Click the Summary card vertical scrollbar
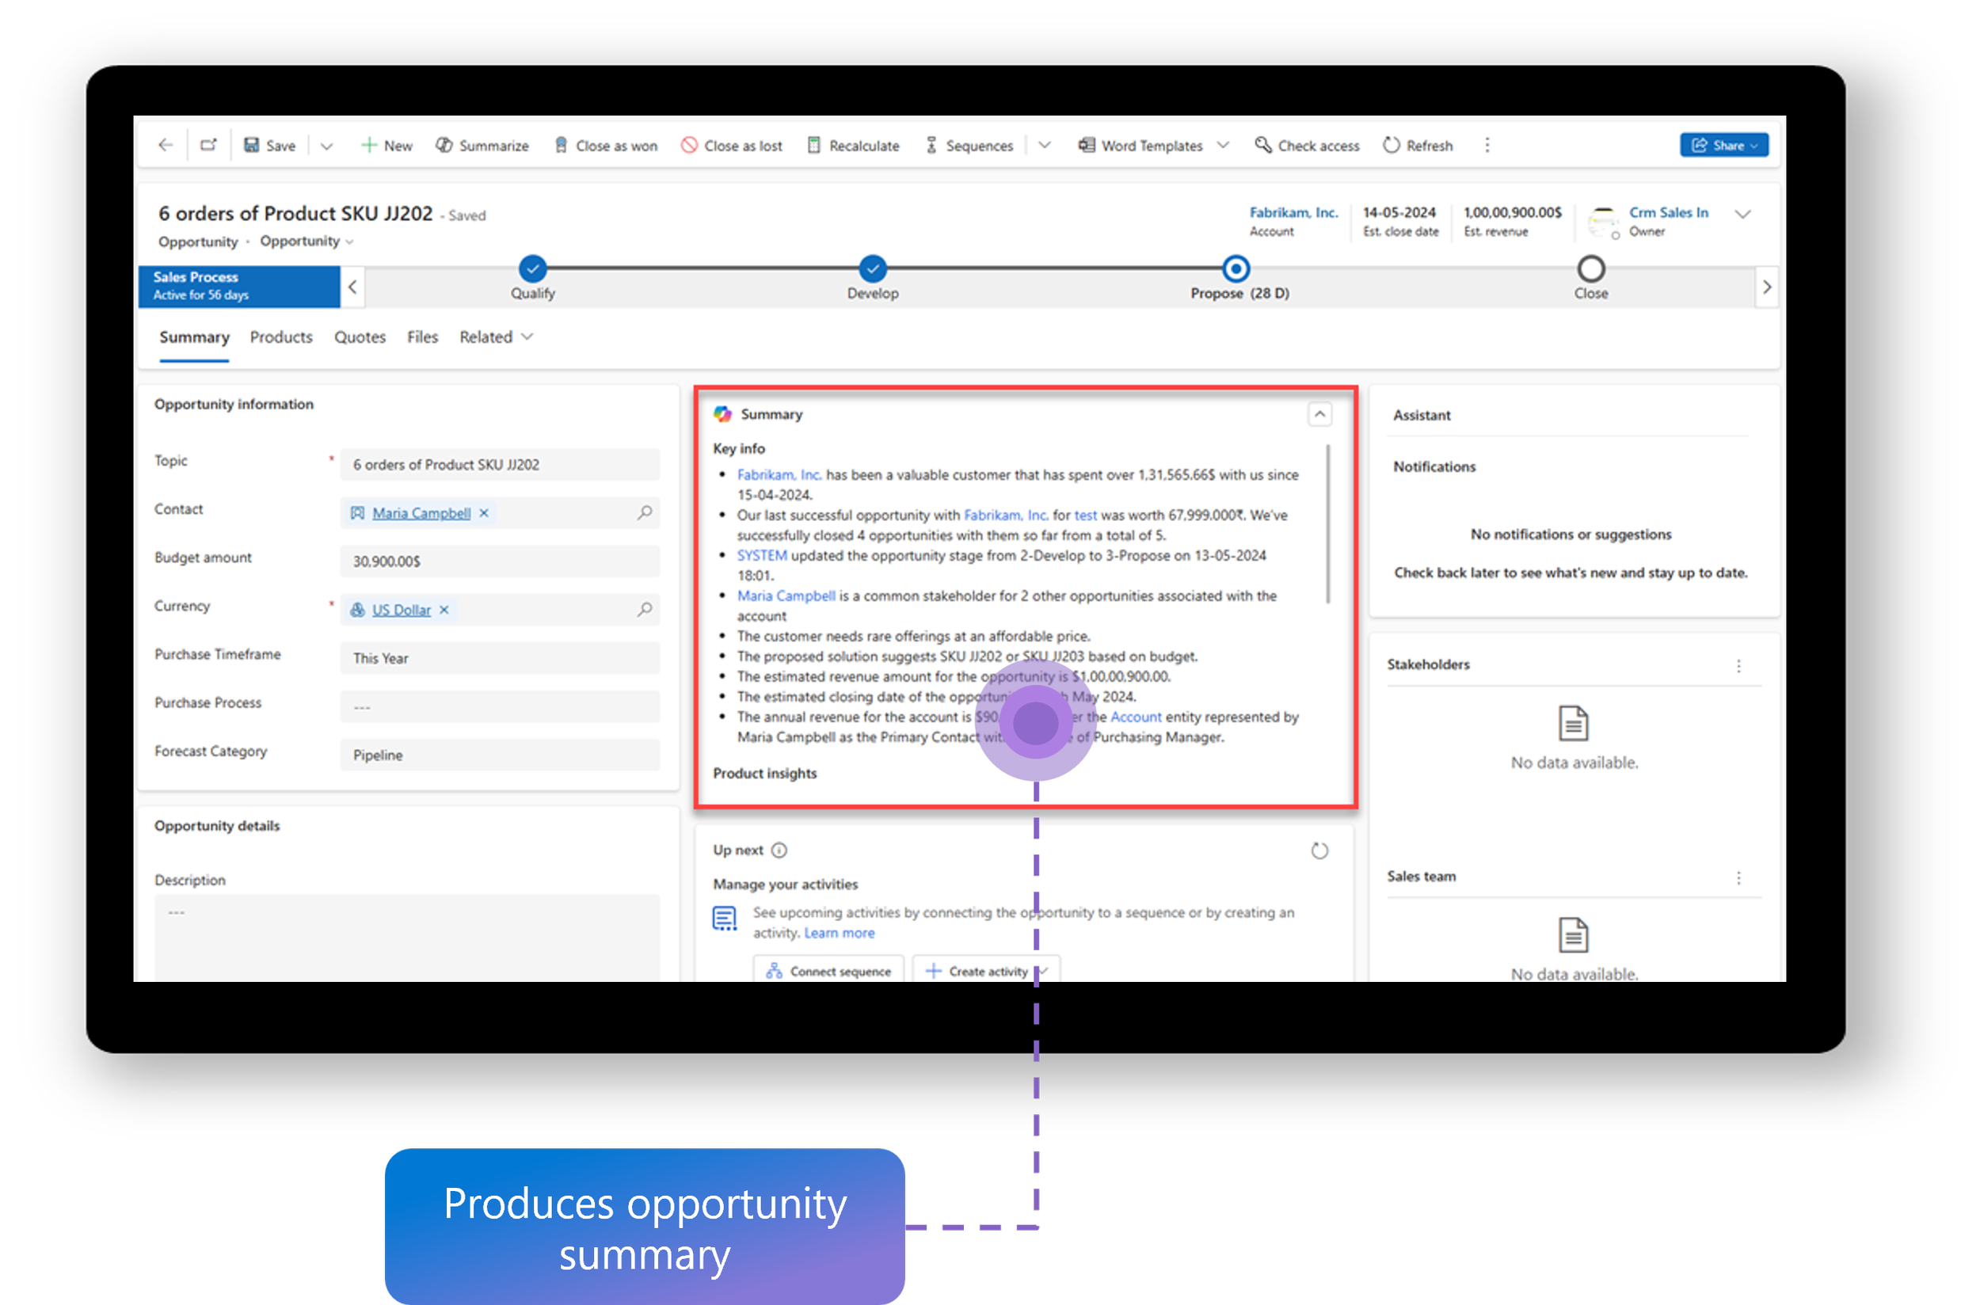 point(1327,524)
